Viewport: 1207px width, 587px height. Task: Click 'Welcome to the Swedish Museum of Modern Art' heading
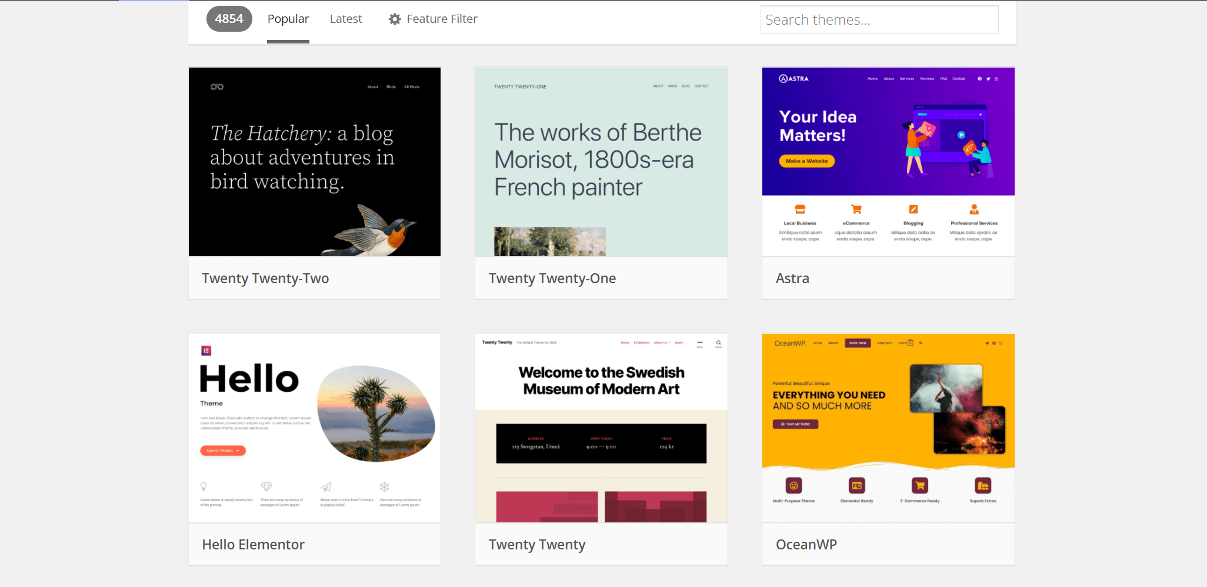click(x=601, y=381)
